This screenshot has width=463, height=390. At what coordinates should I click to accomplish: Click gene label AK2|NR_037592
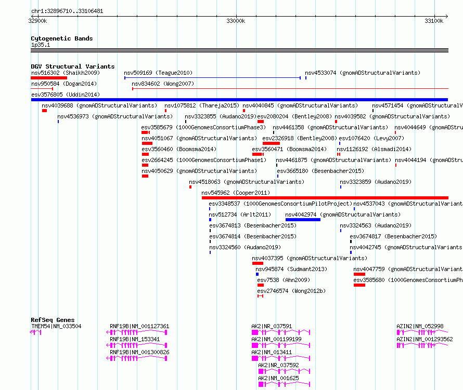tap(278, 365)
